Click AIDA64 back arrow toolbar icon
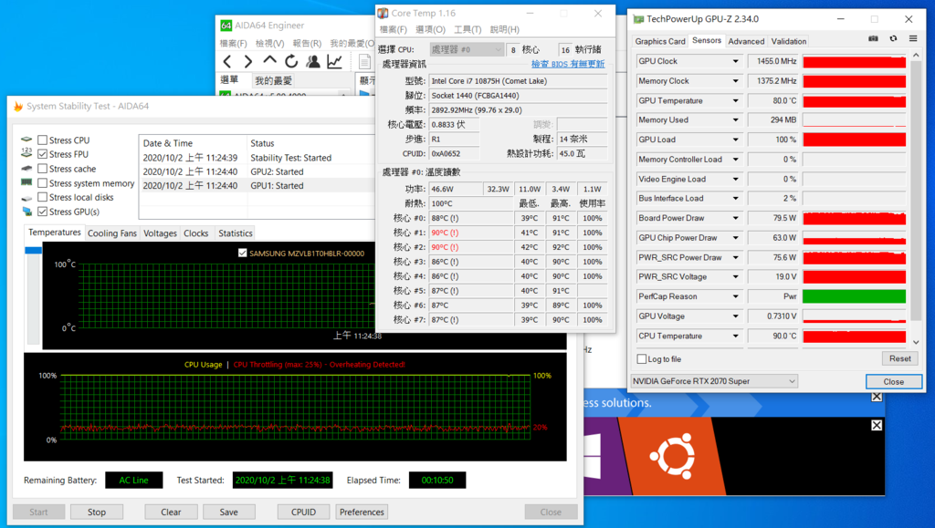The height and width of the screenshot is (528, 935). [227, 61]
